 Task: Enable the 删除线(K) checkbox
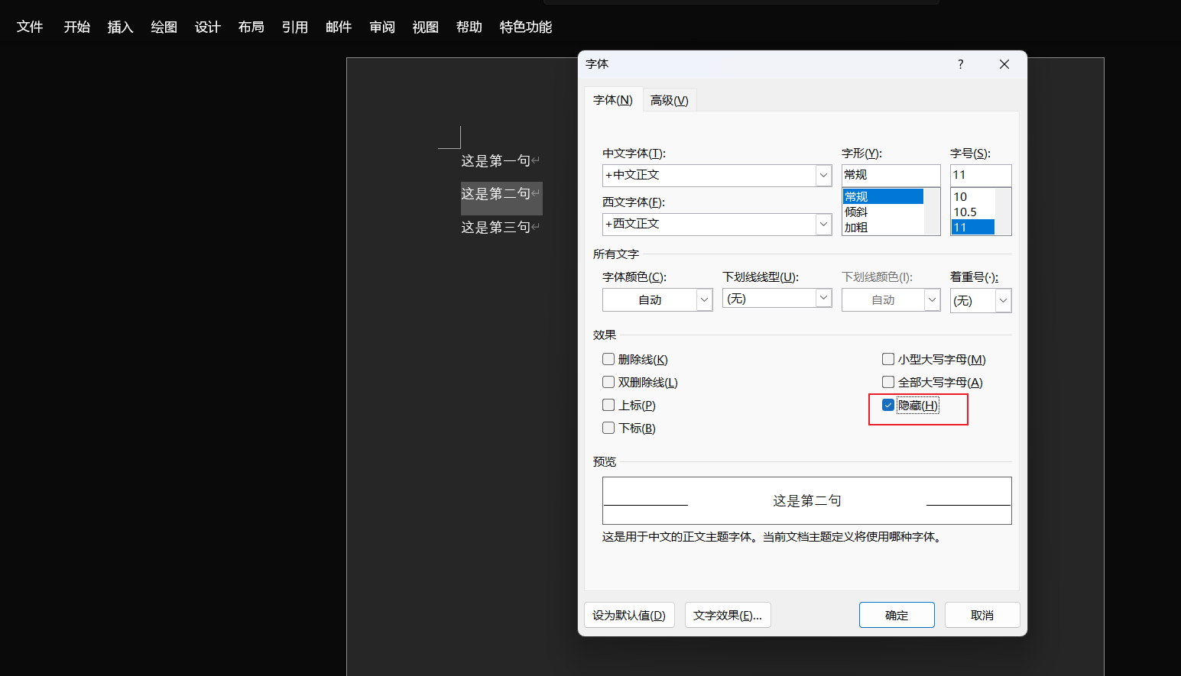[x=608, y=359]
